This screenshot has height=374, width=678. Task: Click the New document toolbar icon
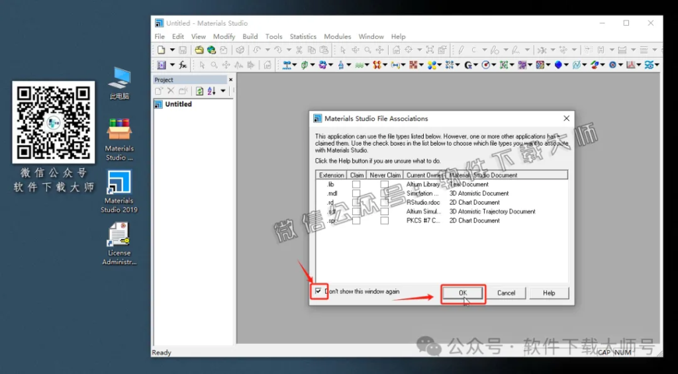pos(161,50)
